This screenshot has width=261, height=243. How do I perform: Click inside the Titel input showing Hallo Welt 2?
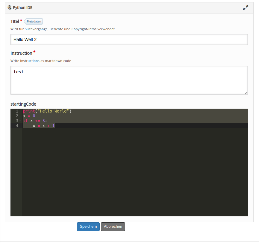point(129,39)
